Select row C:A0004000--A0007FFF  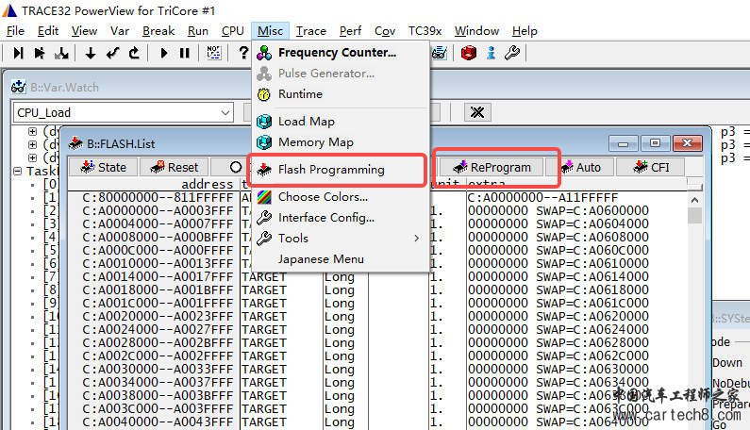point(158,223)
